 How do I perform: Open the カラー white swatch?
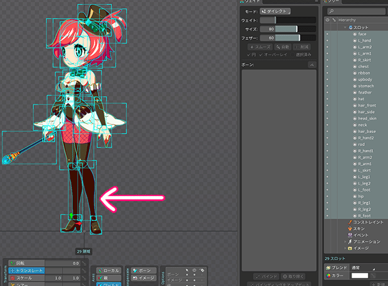[360, 275]
